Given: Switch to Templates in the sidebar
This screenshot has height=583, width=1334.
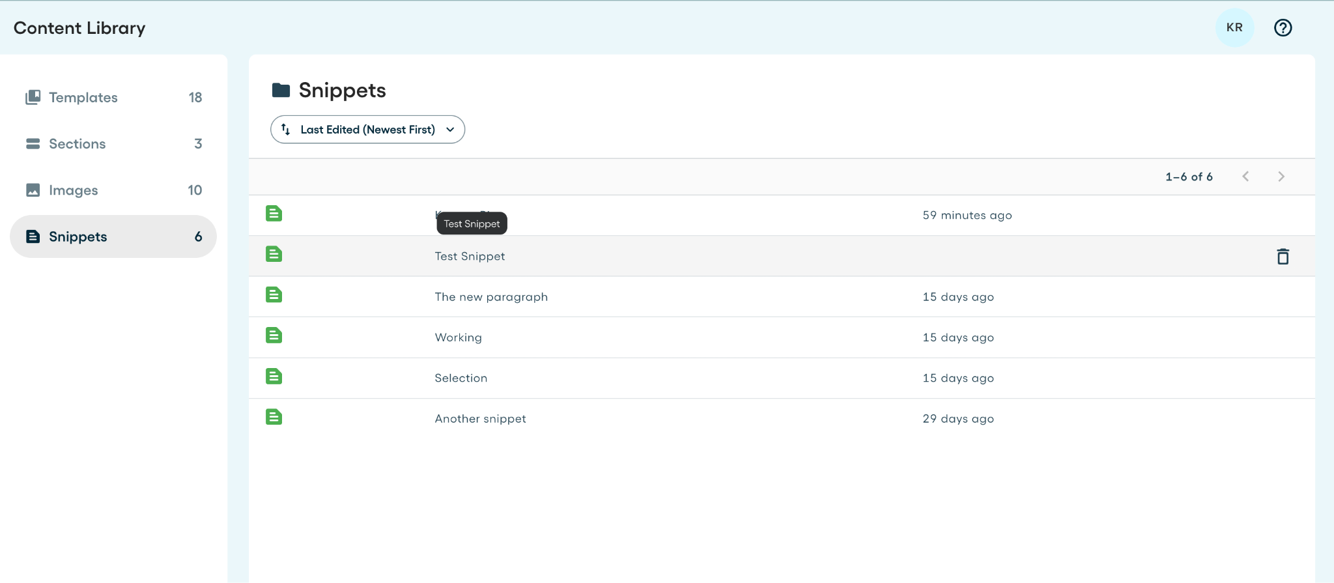Looking at the screenshot, I should point(113,98).
